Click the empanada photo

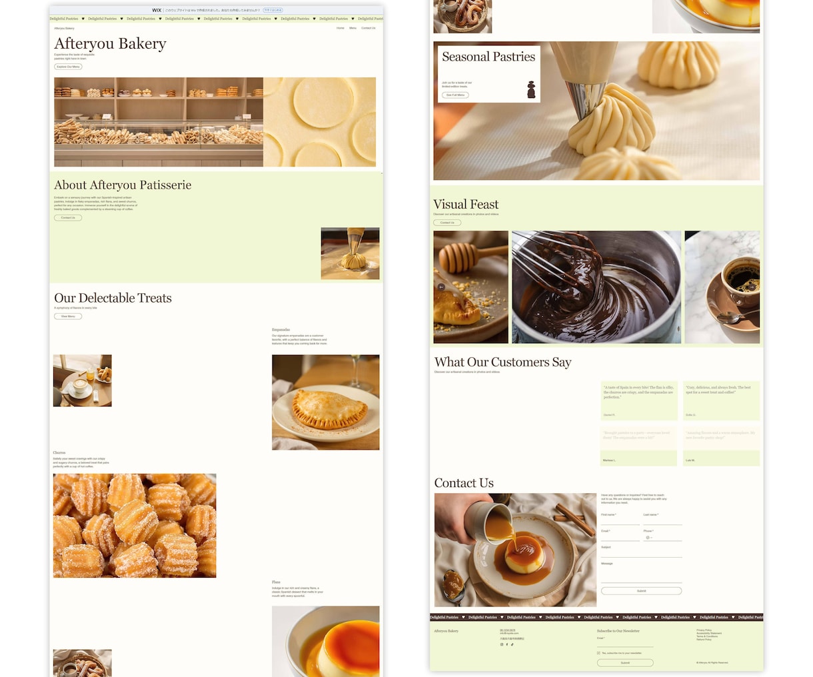[x=325, y=402]
